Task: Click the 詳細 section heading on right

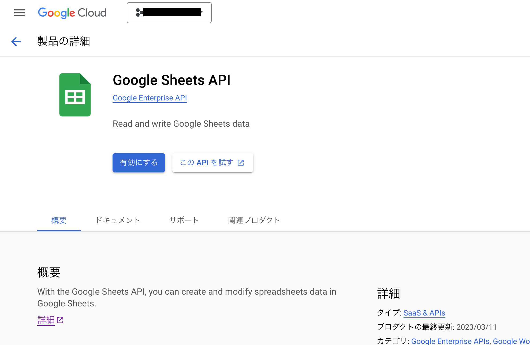Action: tap(389, 294)
